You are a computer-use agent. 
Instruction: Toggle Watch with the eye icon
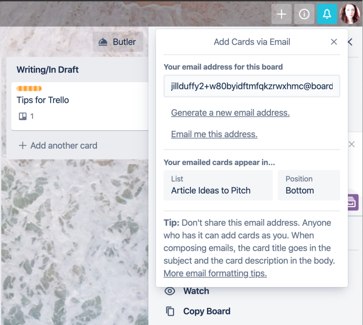point(170,291)
